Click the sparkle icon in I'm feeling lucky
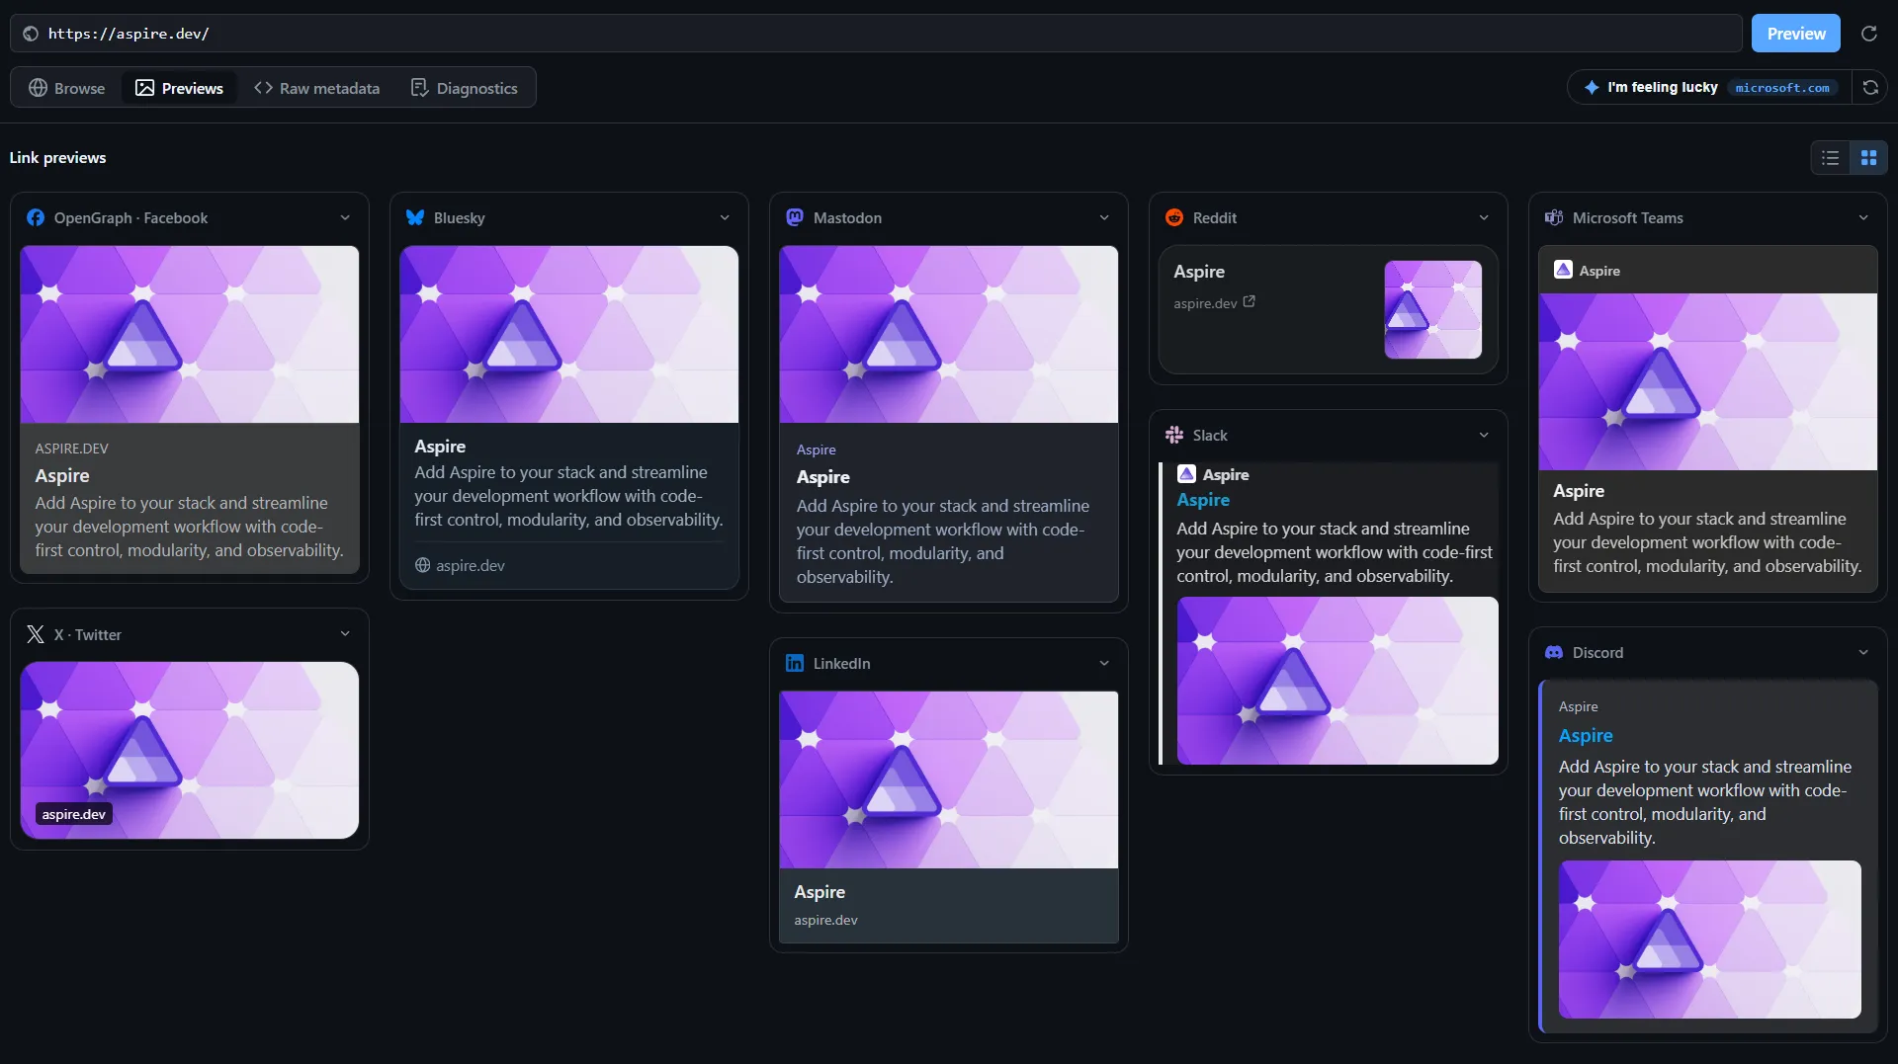 click(1592, 87)
